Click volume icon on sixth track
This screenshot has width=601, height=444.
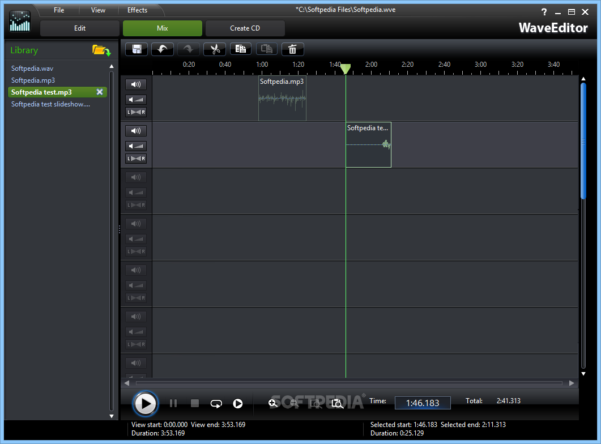click(x=136, y=332)
